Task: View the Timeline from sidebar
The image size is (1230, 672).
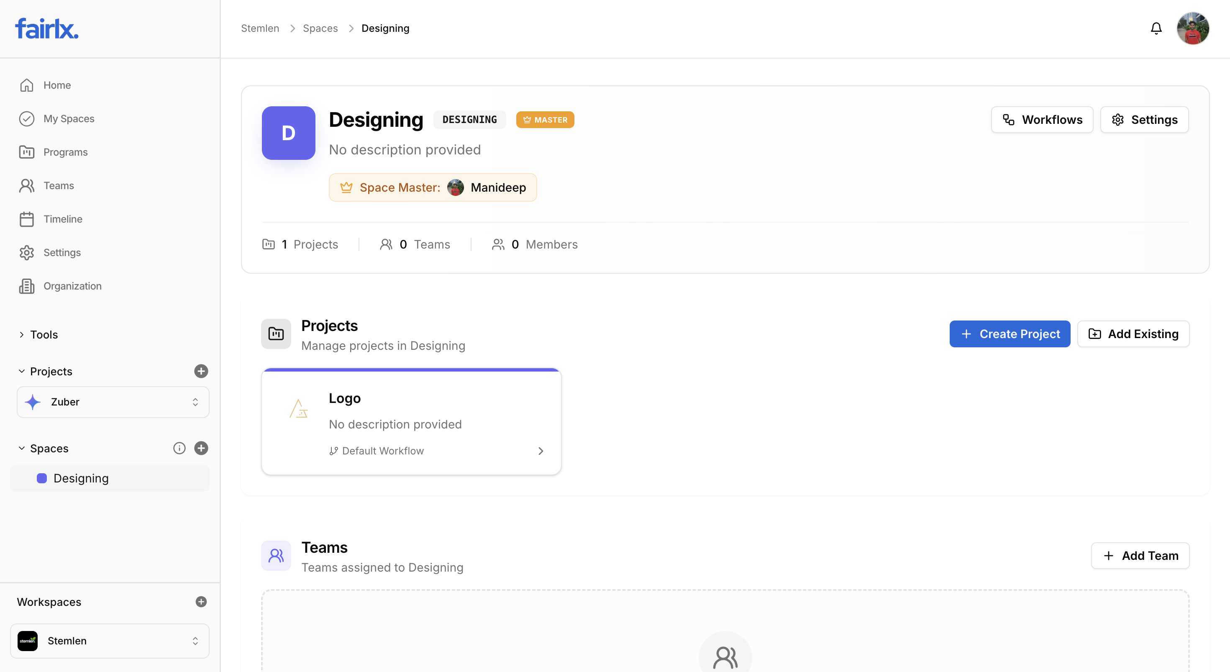Action: coord(63,219)
